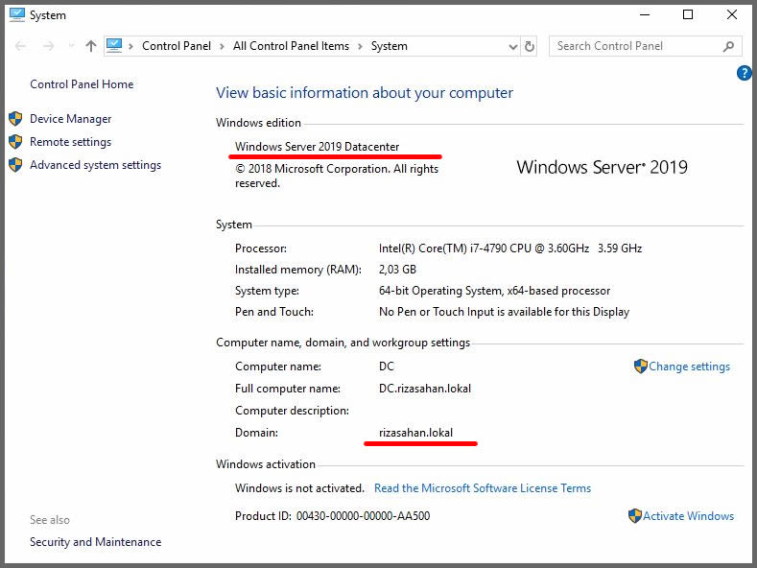This screenshot has width=757, height=568.
Task: Click the No Pen or Touch Input text
Action: (504, 312)
